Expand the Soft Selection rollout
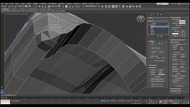Viewport: 190px width, 107px height. click(x=153, y=65)
